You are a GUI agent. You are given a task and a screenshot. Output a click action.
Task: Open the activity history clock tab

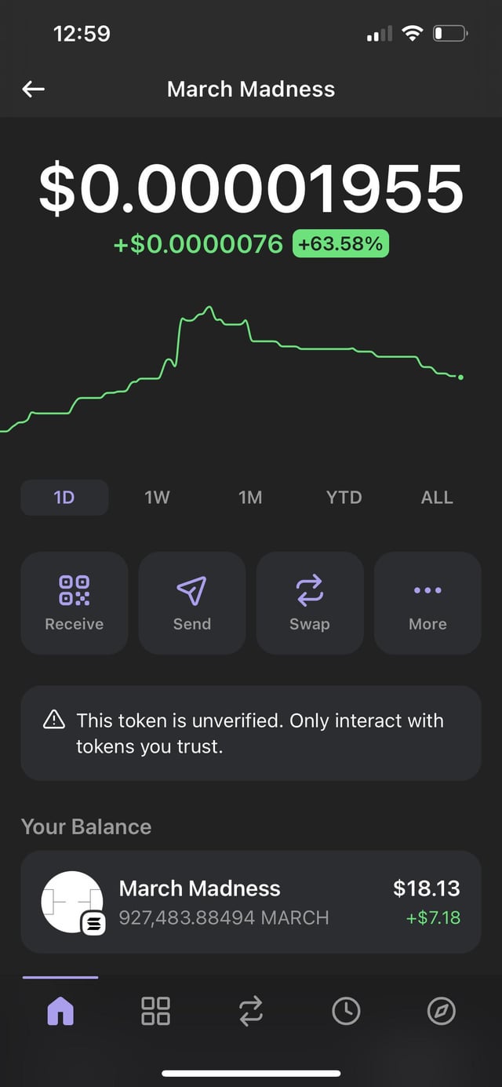tap(346, 1011)
